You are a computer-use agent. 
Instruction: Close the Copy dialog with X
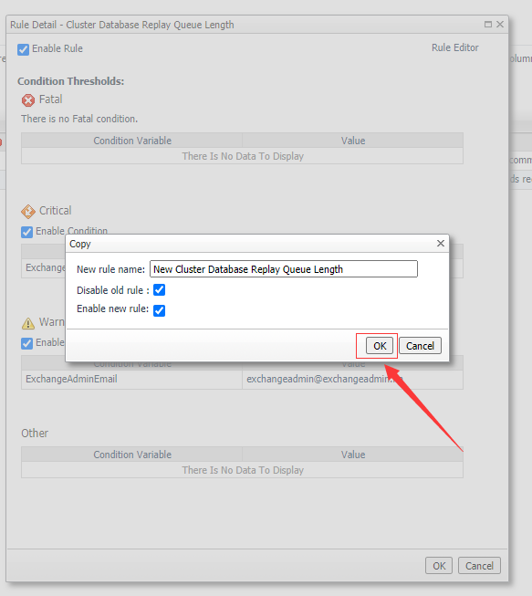[441, 244]
